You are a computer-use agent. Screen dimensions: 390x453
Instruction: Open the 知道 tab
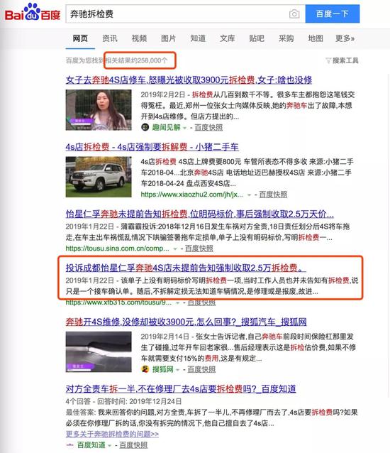point(198,38)
